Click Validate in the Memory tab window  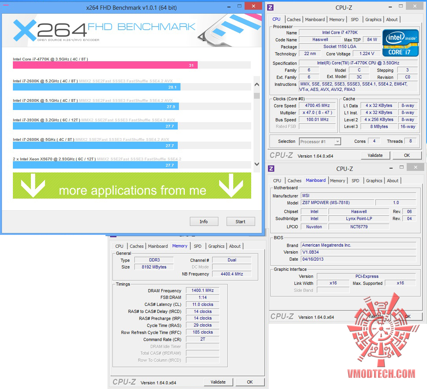click(218, 382)
